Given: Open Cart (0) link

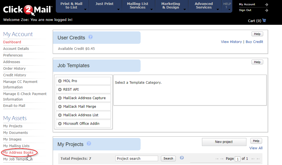Looking at the screenshot, I should (x=254, y=21).
